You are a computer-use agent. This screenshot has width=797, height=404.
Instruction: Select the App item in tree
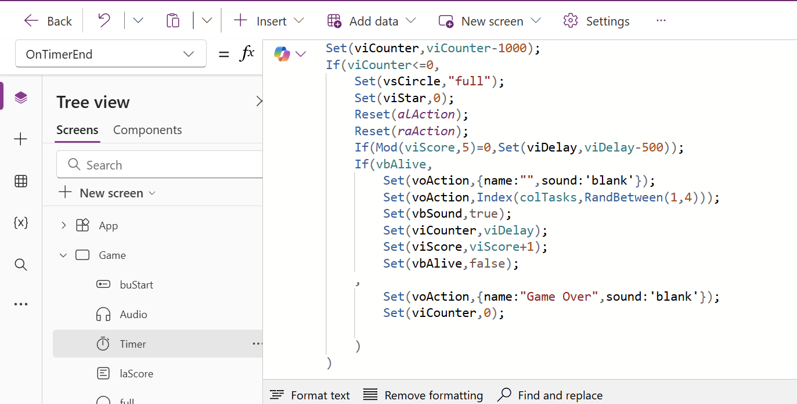click(x=108, y=226)
